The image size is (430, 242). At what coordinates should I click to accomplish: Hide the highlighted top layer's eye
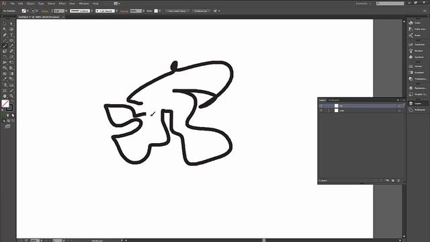coord(321,106)
